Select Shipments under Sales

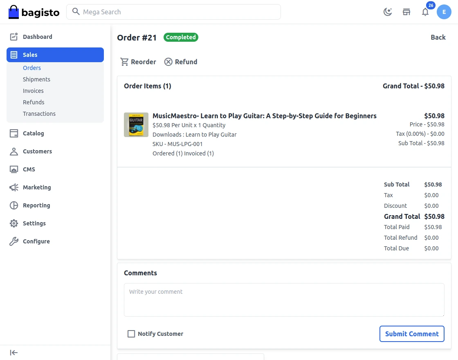[36, 79]
